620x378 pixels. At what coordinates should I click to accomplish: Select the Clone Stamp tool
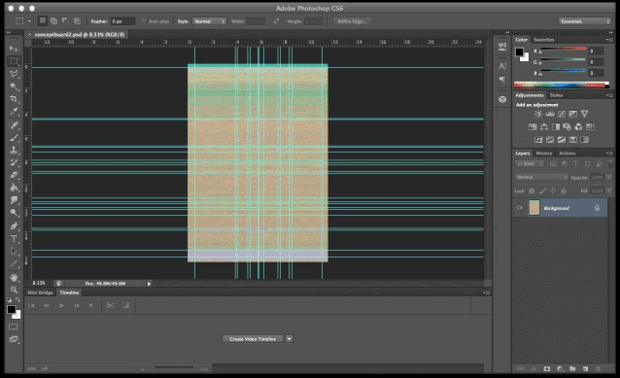(x=14, y=150)
